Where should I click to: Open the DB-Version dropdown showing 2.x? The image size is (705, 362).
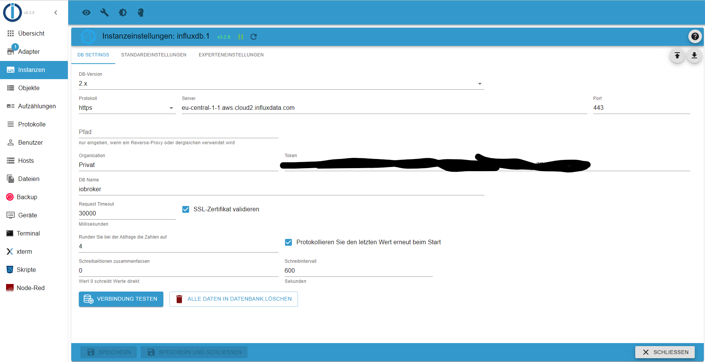[x=282, y=84]
